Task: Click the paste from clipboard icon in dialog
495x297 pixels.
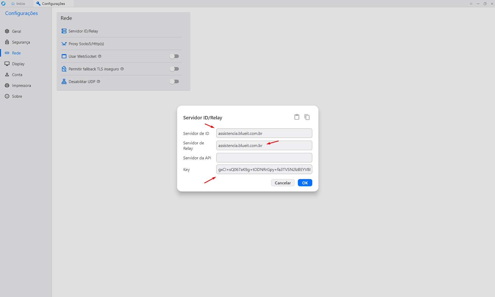Action: (x=297, y=117)
